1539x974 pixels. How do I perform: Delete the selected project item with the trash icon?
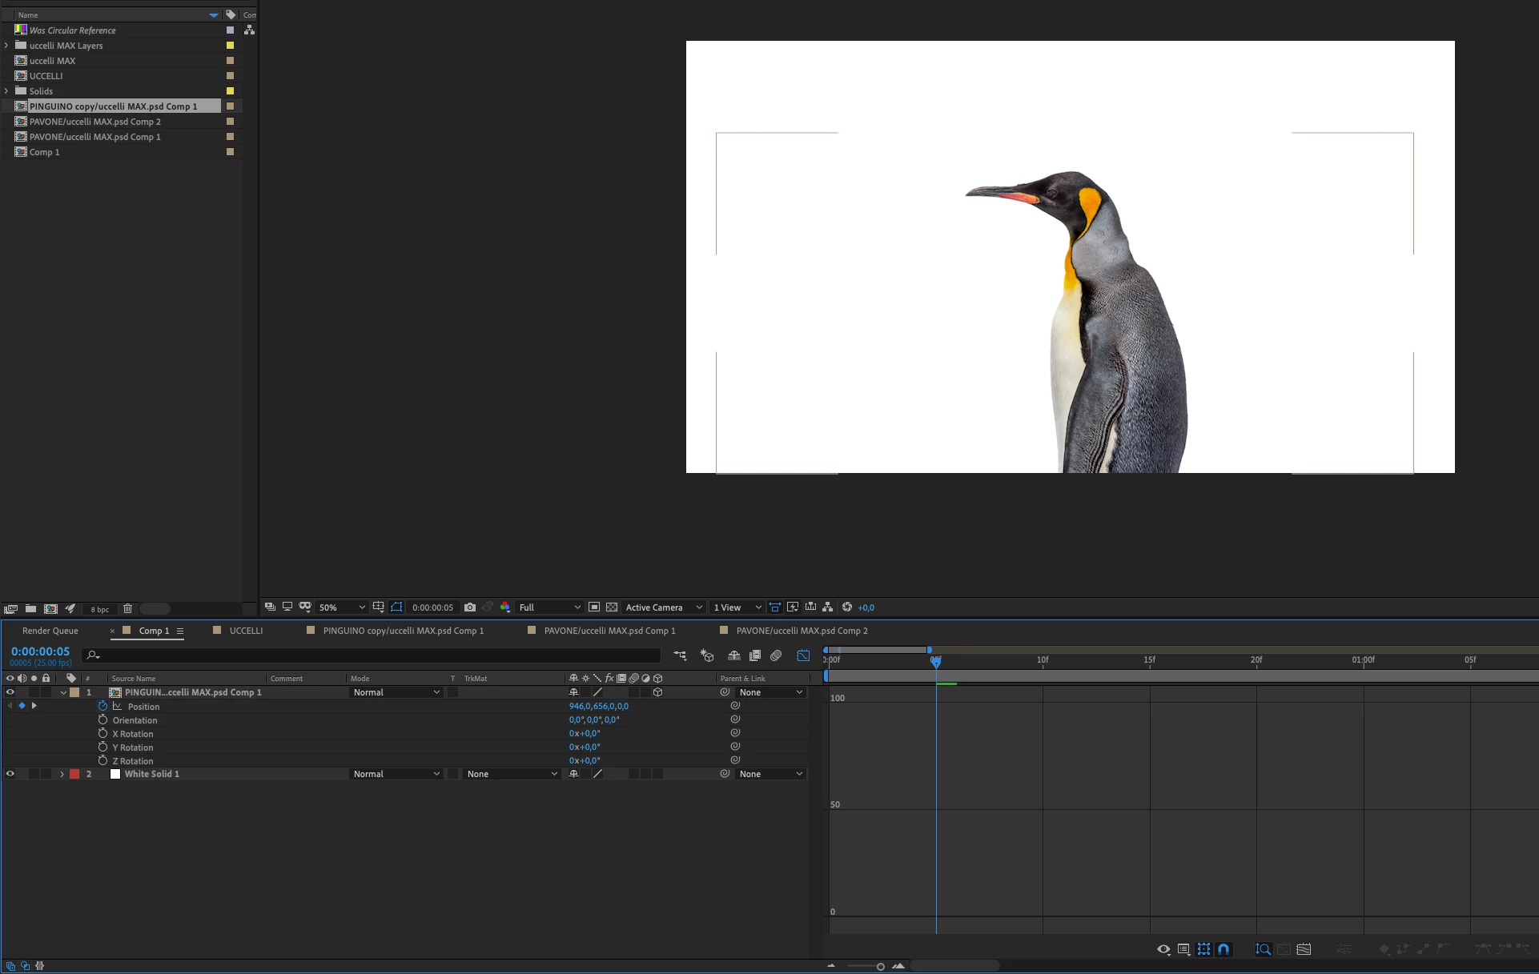(x=127, y=609)
